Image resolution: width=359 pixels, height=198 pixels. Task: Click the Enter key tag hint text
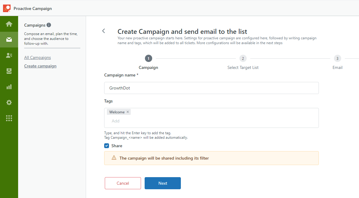point(138,133)
